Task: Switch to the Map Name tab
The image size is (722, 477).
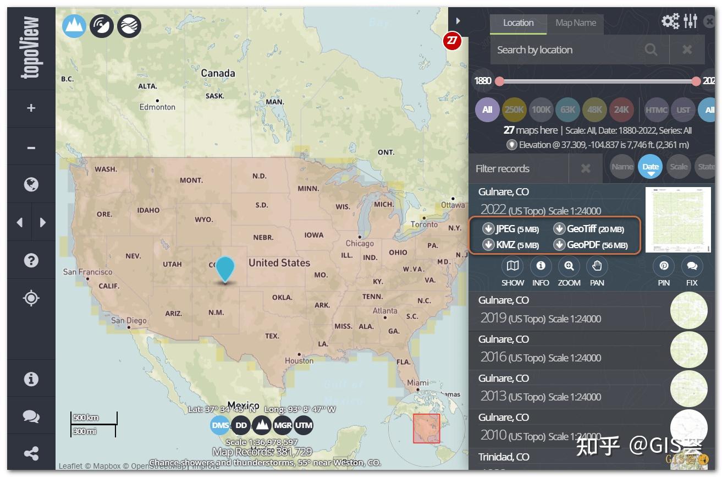Action: [575, 23]
